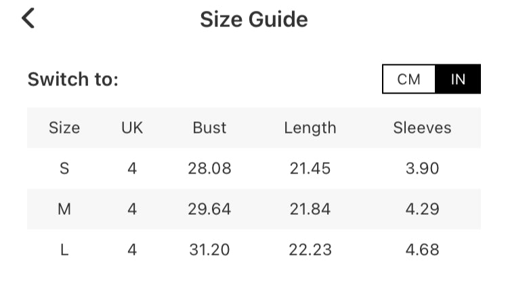The height and width of the screenshot is (305, 508).
Task: Click the Length column header
Action: pos(310,127)
